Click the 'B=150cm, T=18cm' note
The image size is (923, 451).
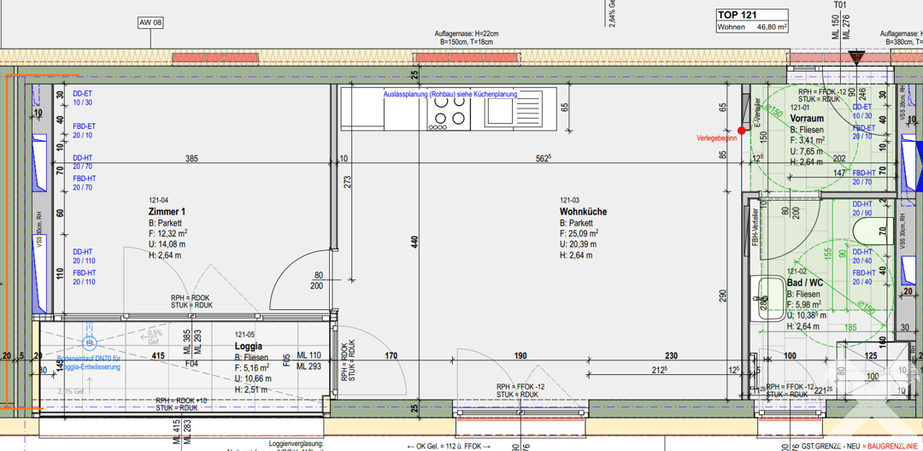pyautogui.click(x=466, y=43)
